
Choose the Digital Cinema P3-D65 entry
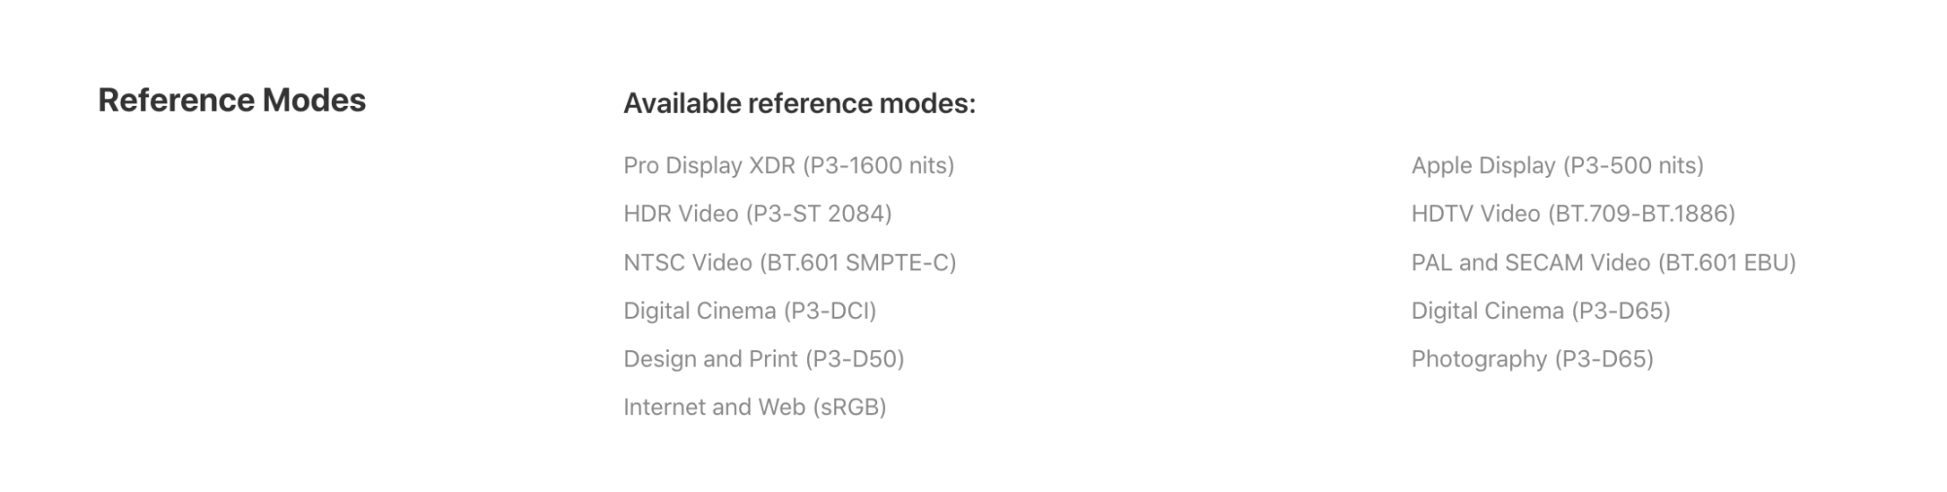click(1541, 311)
